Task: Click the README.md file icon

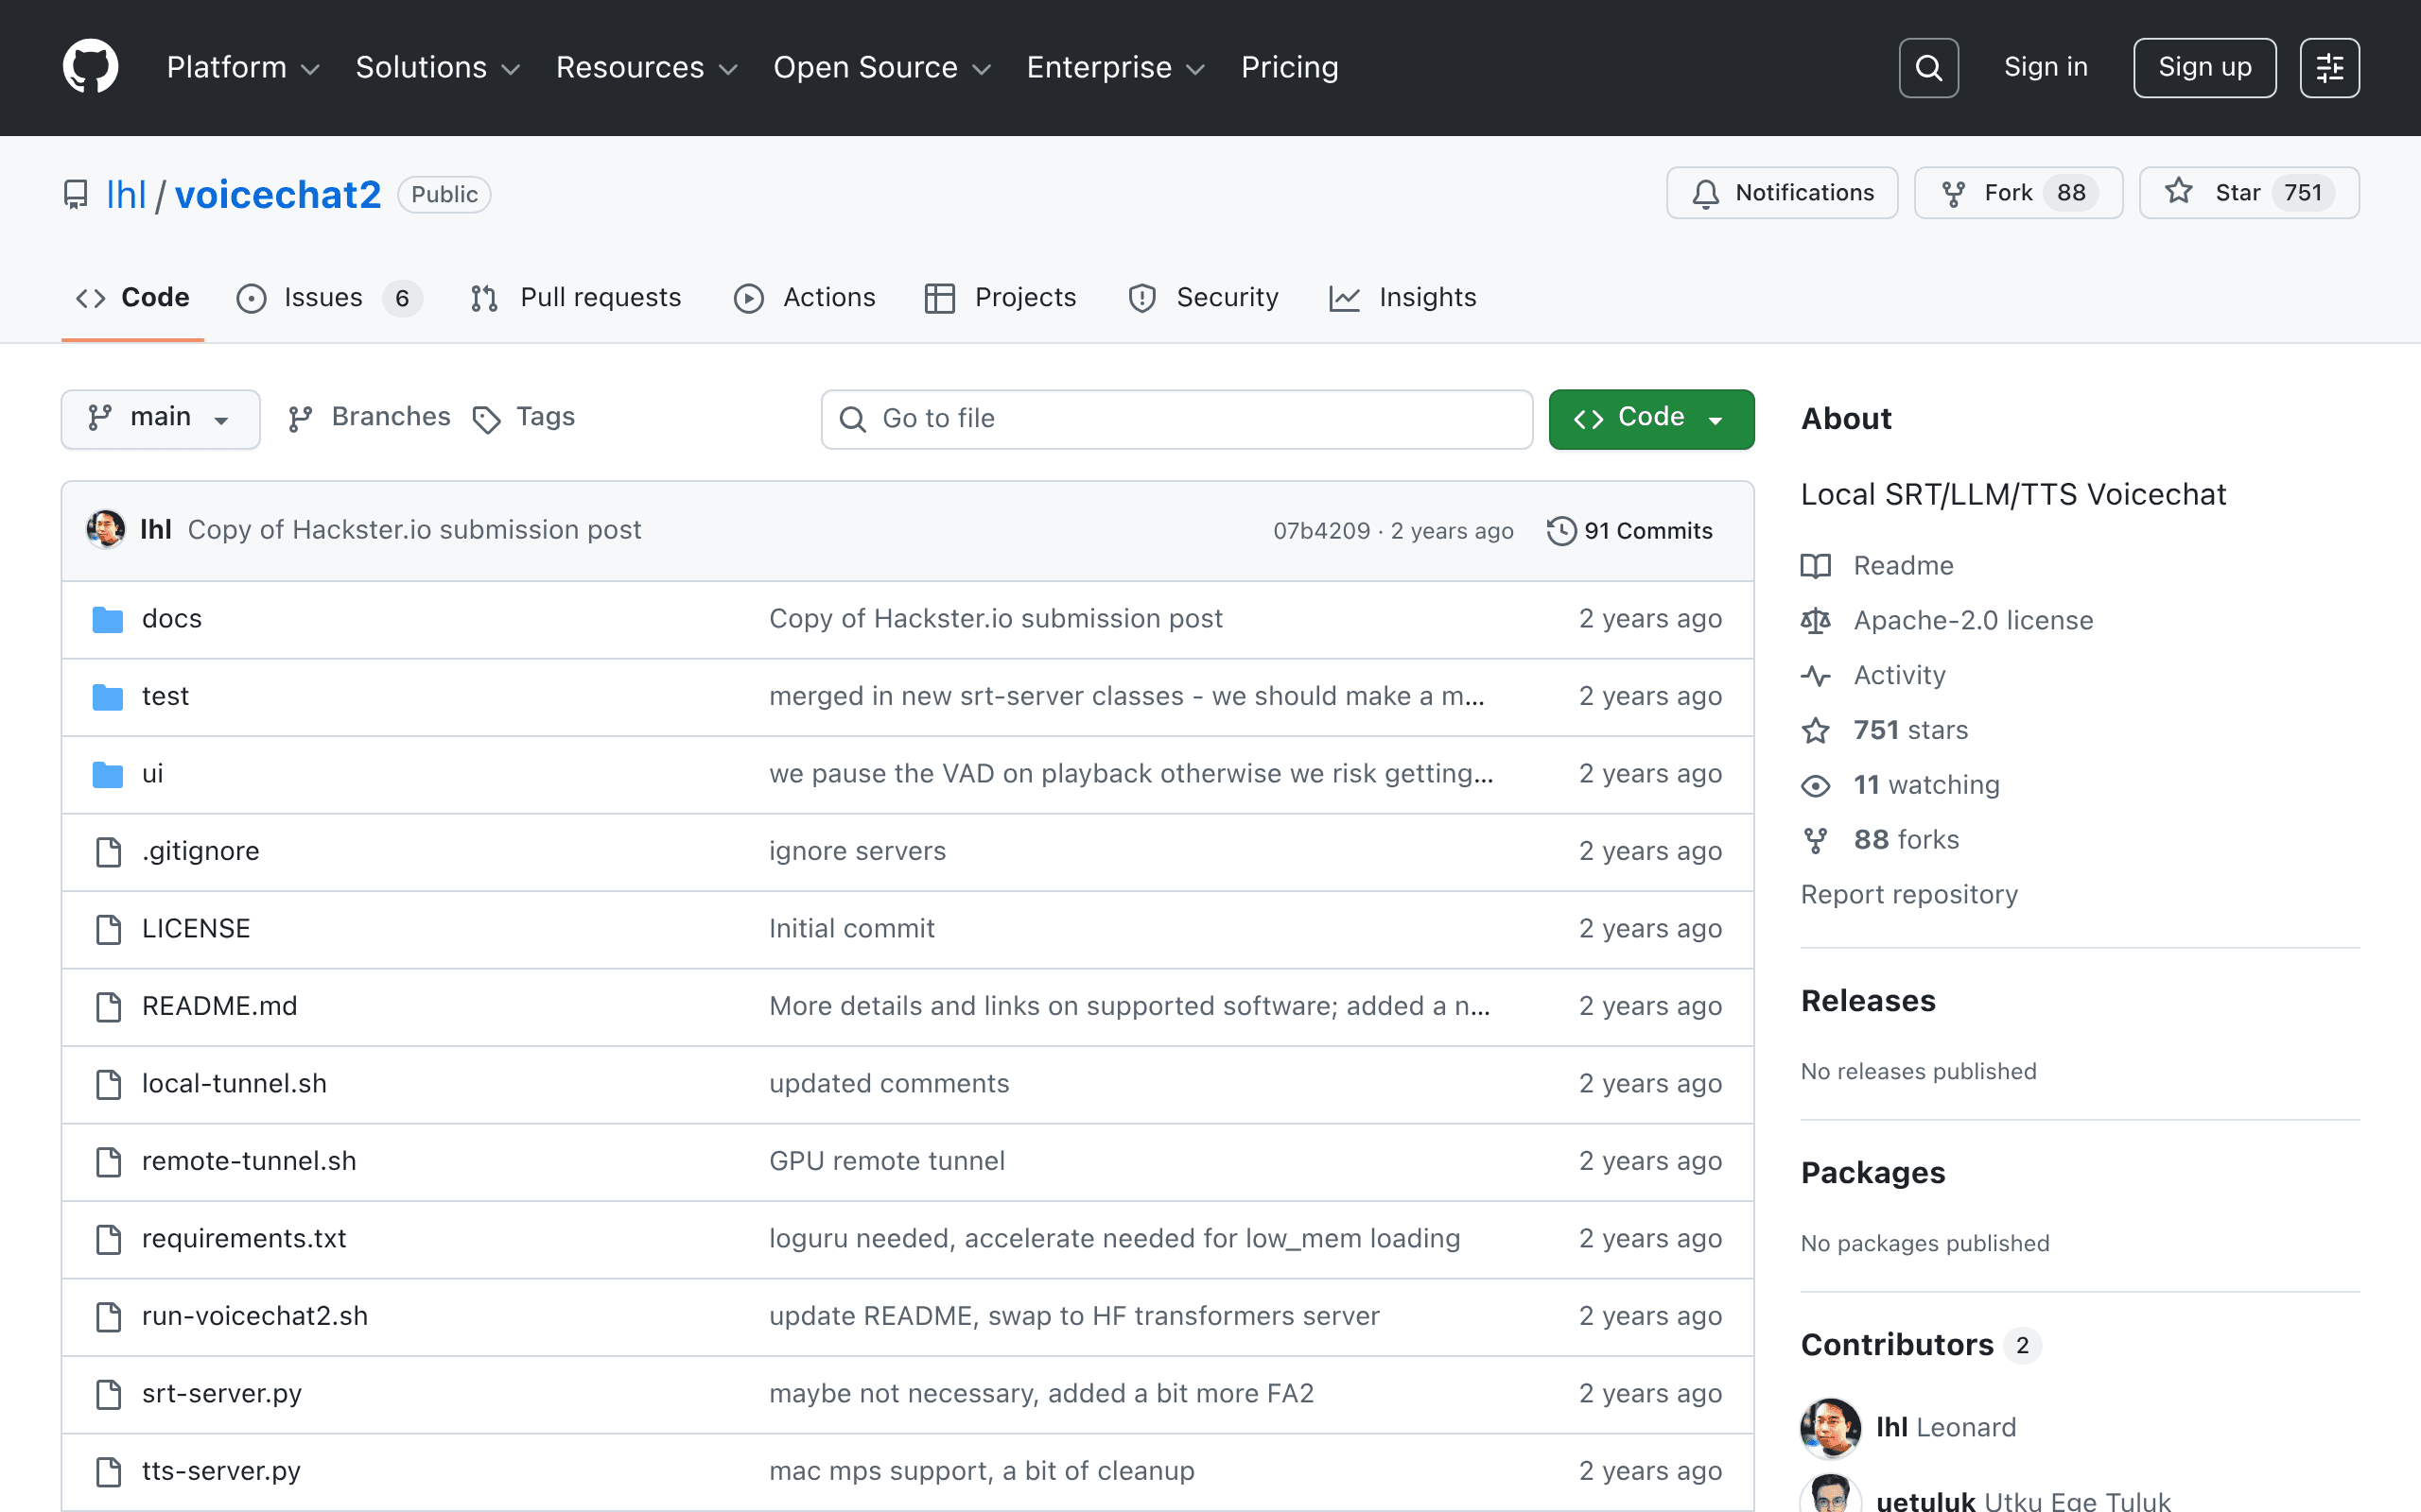Action: pos(108,1007)
